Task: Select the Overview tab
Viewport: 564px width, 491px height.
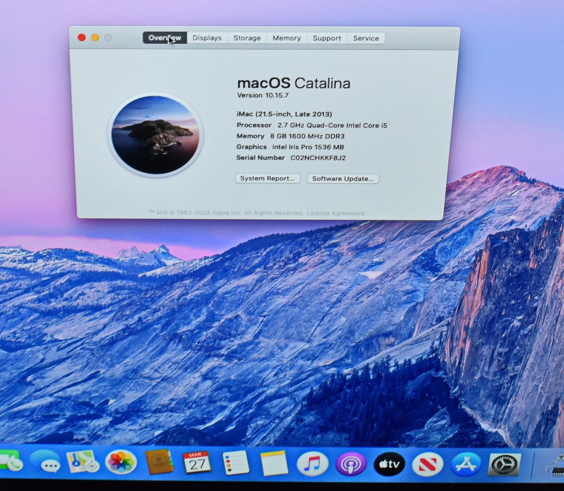Action: click(165, 38)
